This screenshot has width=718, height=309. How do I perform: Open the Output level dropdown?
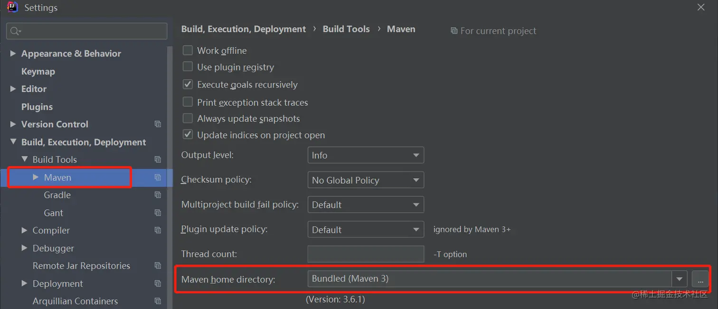point(366,155)
